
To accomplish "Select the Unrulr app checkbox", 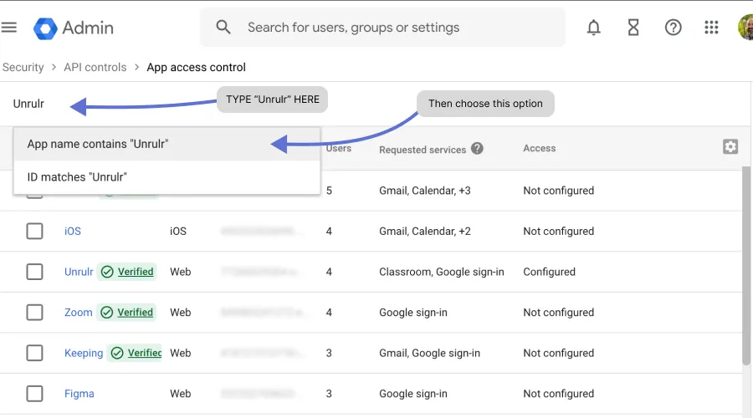I will [34, 272].
